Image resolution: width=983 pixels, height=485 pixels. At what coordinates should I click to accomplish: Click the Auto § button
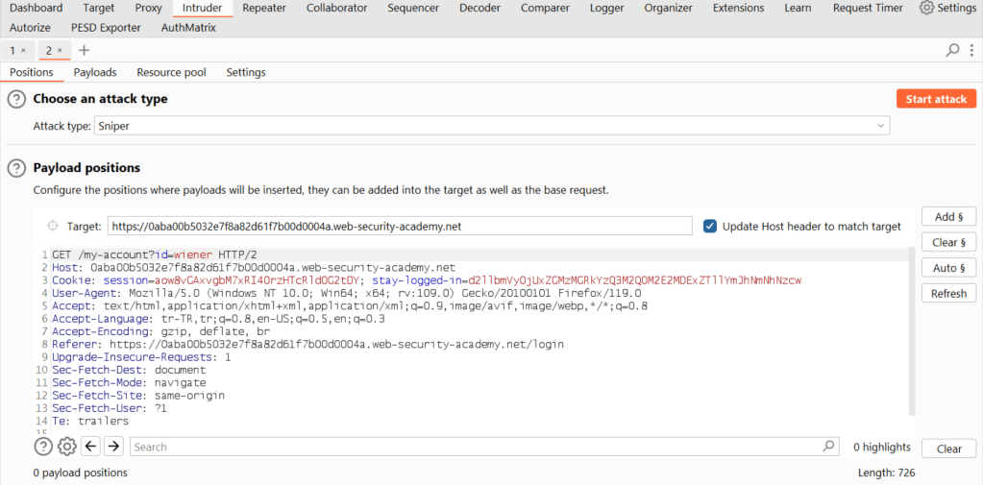pyautogui.click(x=949, y=268)
